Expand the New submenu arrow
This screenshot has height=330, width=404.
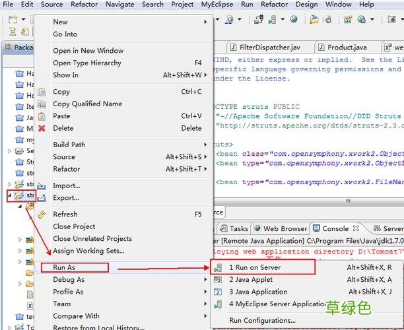pyautogui.click(x=205, y=22)
